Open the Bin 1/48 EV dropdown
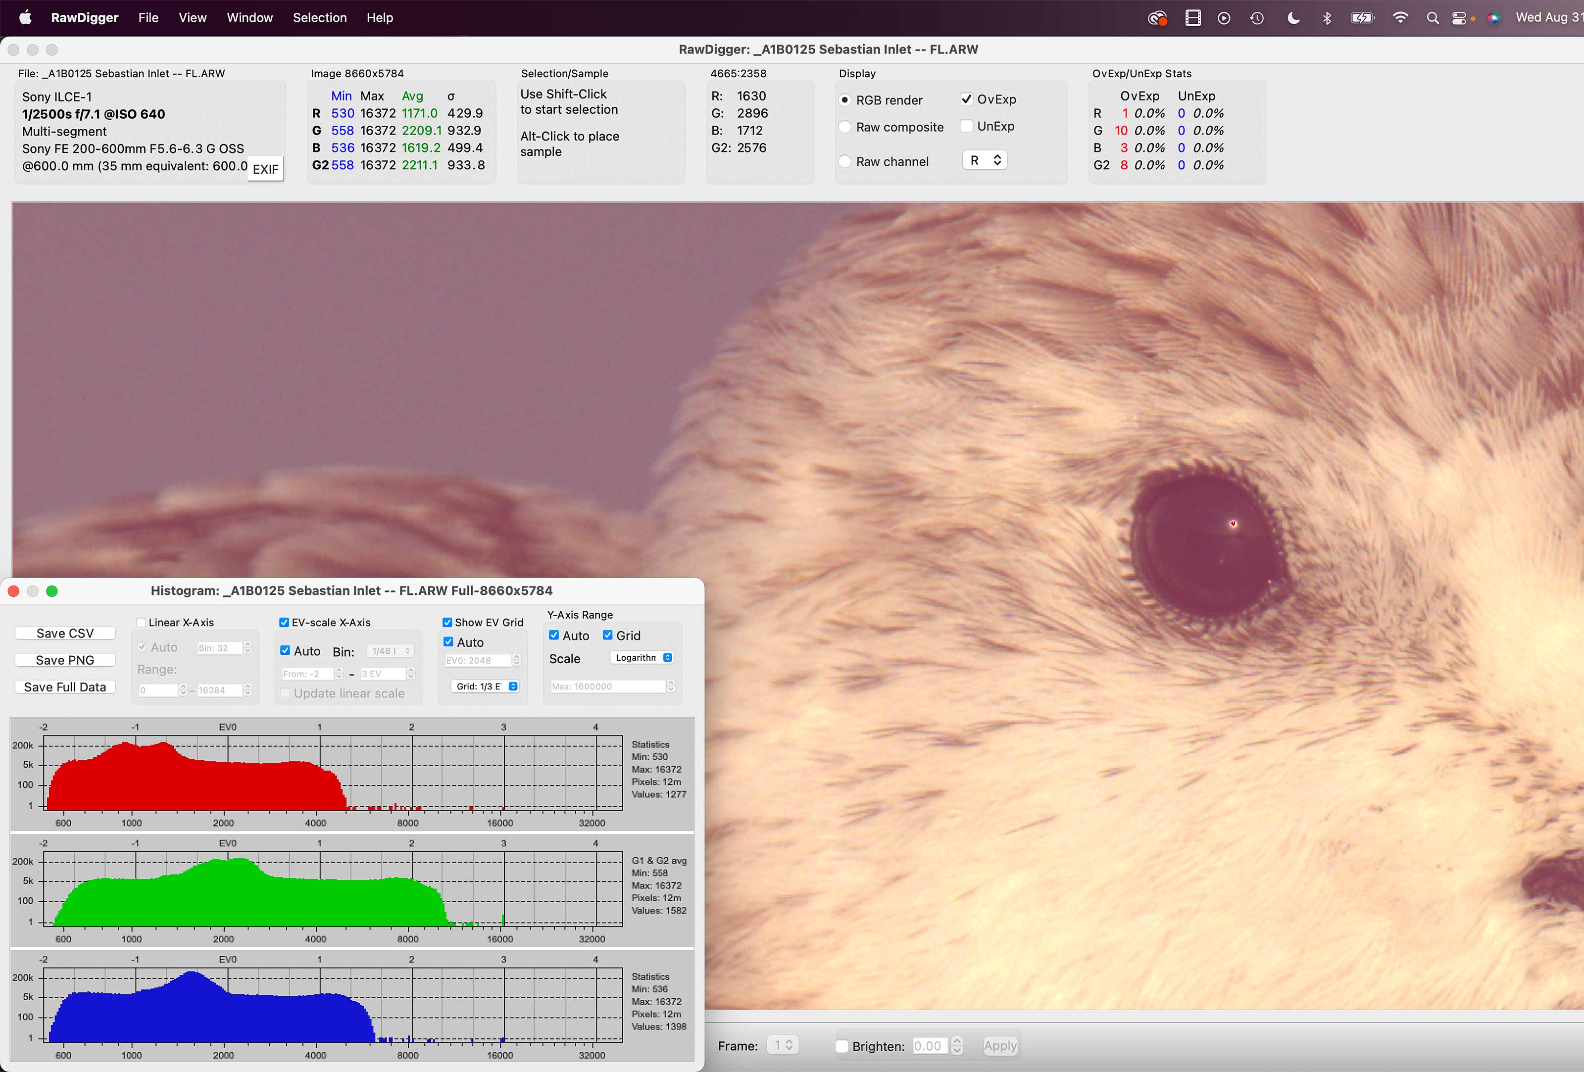1584x1072 pixels. [390, 651]
